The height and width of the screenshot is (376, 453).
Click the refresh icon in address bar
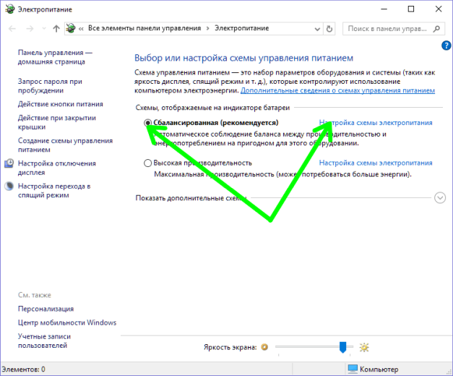click(329, 29)
